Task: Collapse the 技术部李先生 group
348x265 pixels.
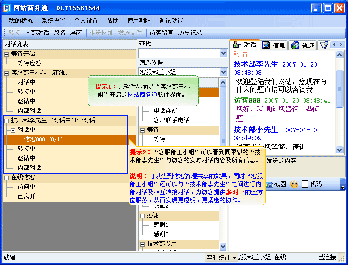Action: [x=6, y=120]
